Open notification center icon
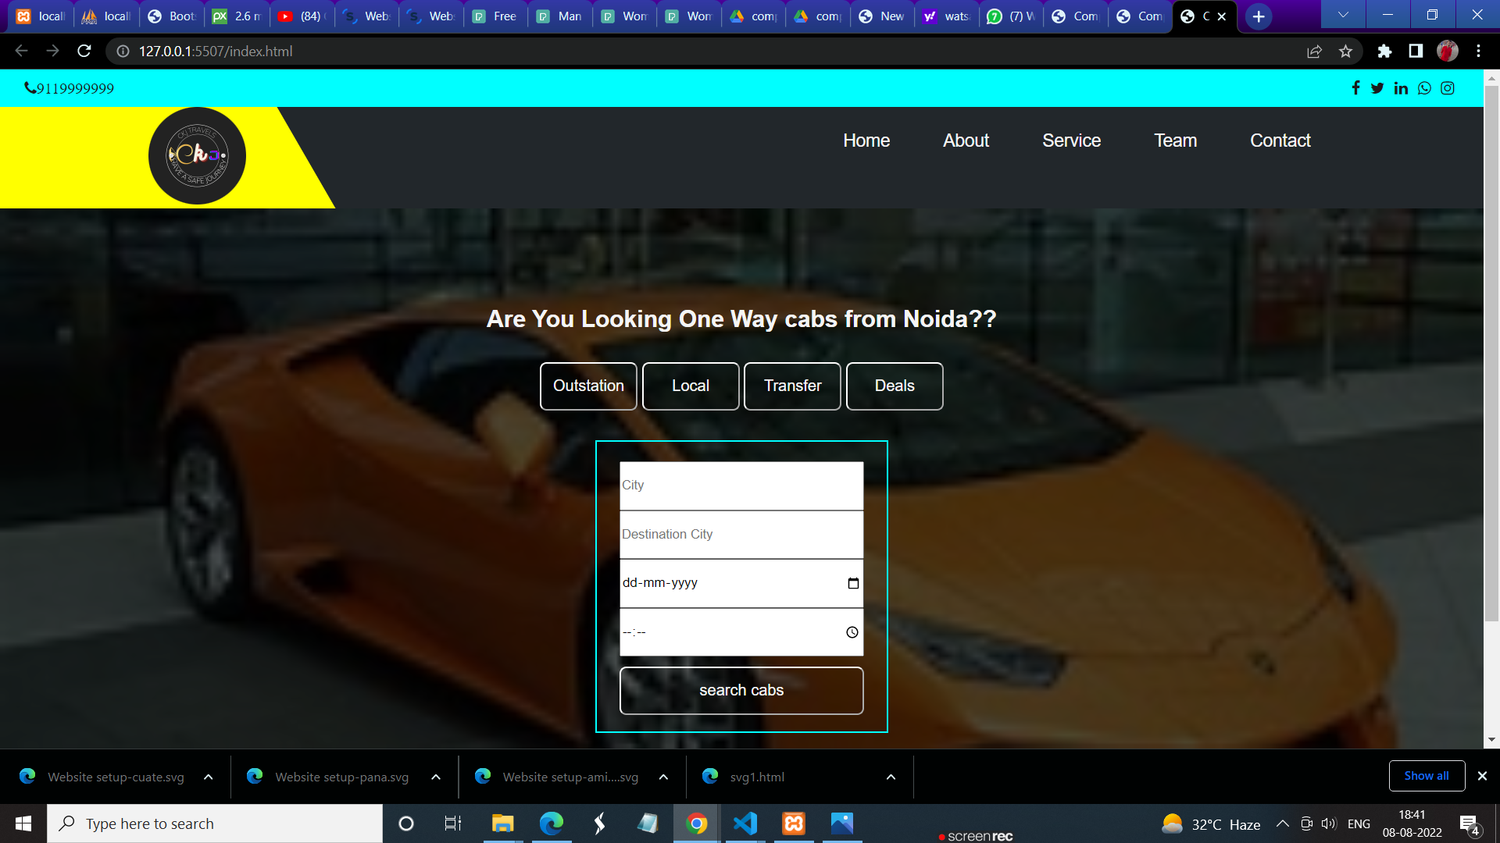The image size is (1500, 843). click(1470, 824)
